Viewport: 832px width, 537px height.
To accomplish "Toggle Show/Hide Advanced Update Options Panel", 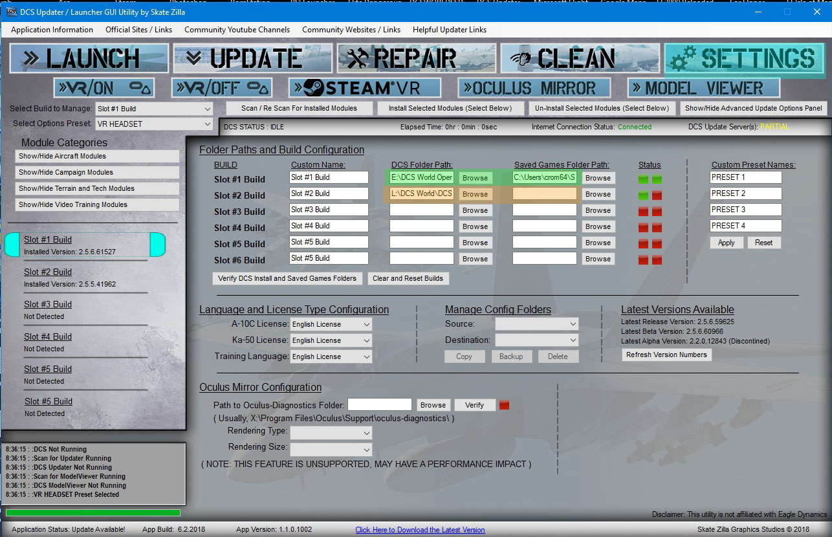I will tap(754, 108).
